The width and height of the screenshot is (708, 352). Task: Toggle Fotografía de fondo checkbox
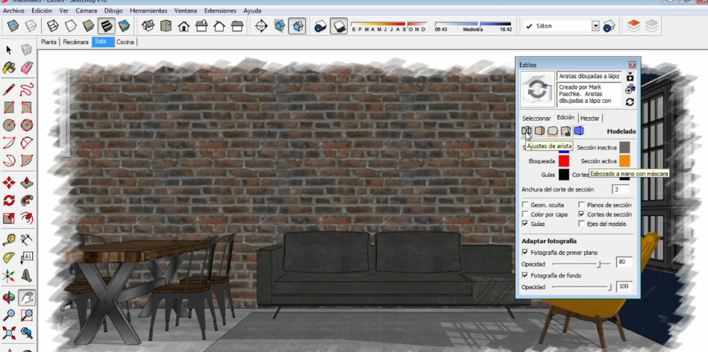pos(525,275)
